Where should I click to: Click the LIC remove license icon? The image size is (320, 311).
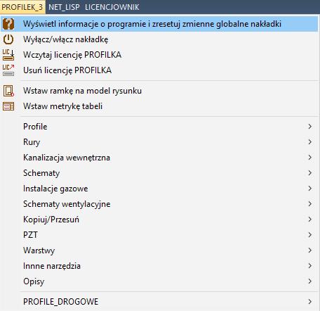click(x=8, y=70)
